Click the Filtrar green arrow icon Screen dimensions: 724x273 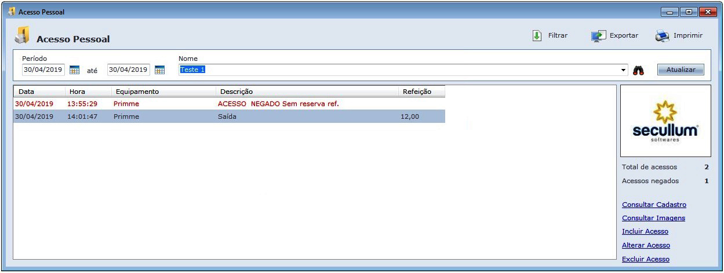tap(537, 36)
